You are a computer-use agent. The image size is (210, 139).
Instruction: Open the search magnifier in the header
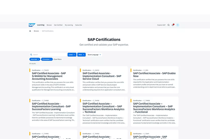168,25
